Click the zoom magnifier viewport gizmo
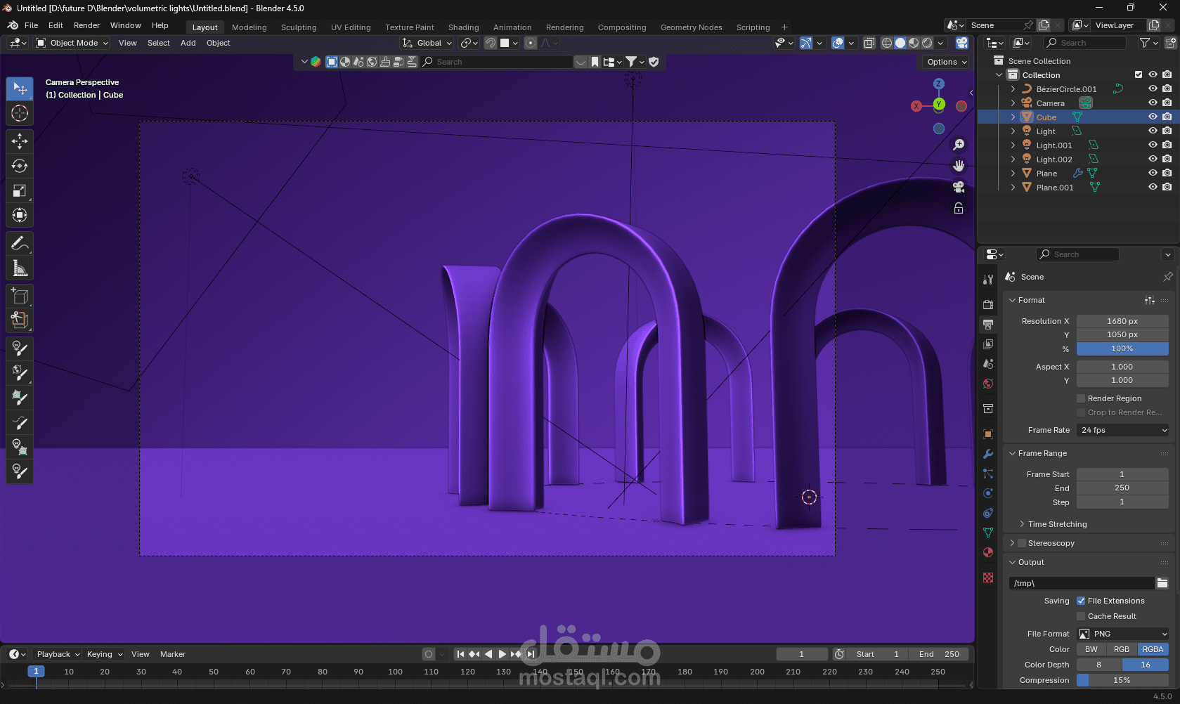The width and height of the screenshot is (1180, 704). (959, 145)
